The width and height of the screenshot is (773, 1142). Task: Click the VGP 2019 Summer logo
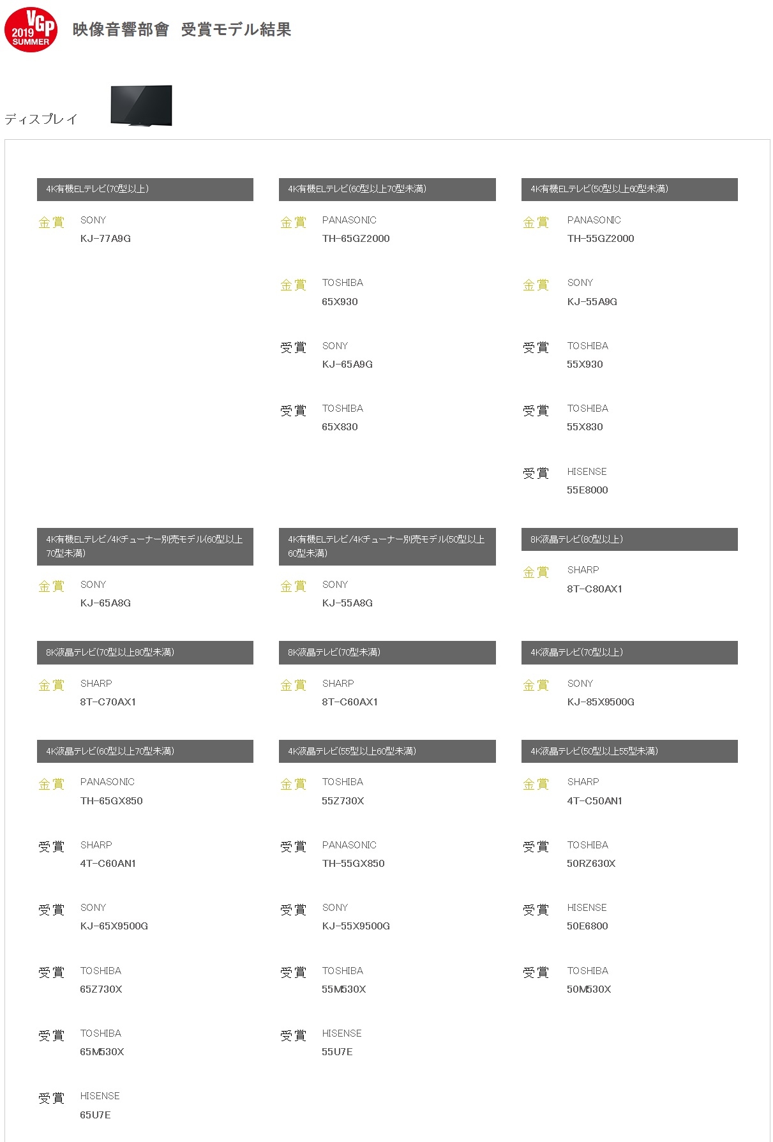(31, 29)
